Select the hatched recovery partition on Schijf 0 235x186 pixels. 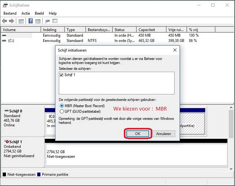[x=192, y=123]
